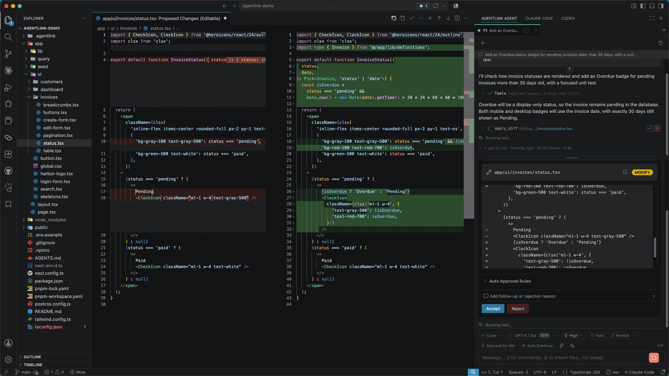The width and height of the screenshot is (669, 376).
Task: Expand Auto Approval Rules
Action: tap(510, 281)
